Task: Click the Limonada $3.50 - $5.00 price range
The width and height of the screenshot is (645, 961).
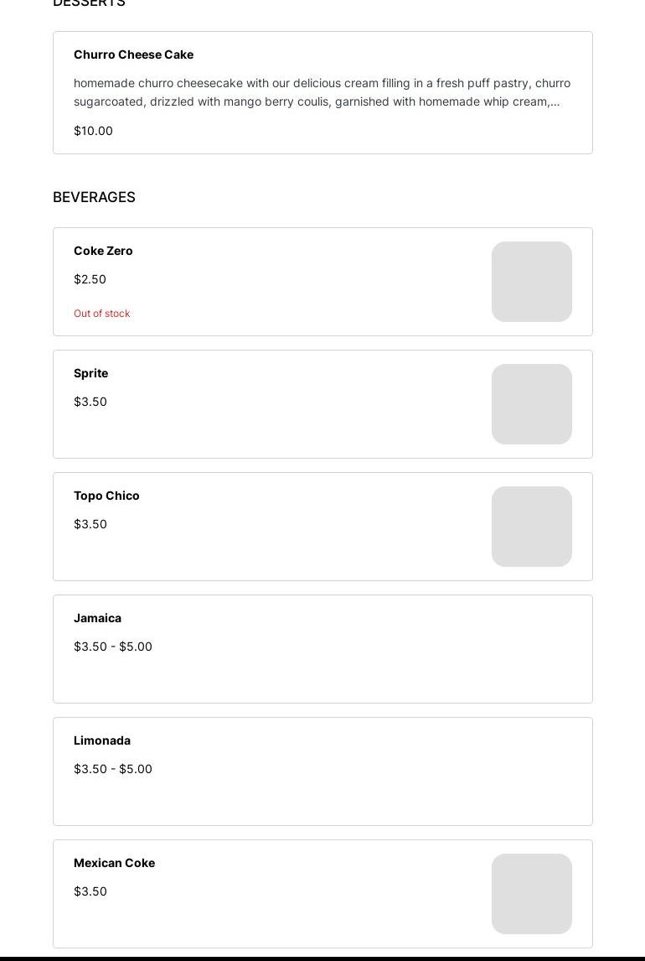Action: click(113, 769)
